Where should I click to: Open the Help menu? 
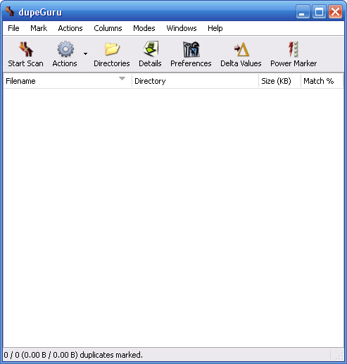(x=215, y=28)
